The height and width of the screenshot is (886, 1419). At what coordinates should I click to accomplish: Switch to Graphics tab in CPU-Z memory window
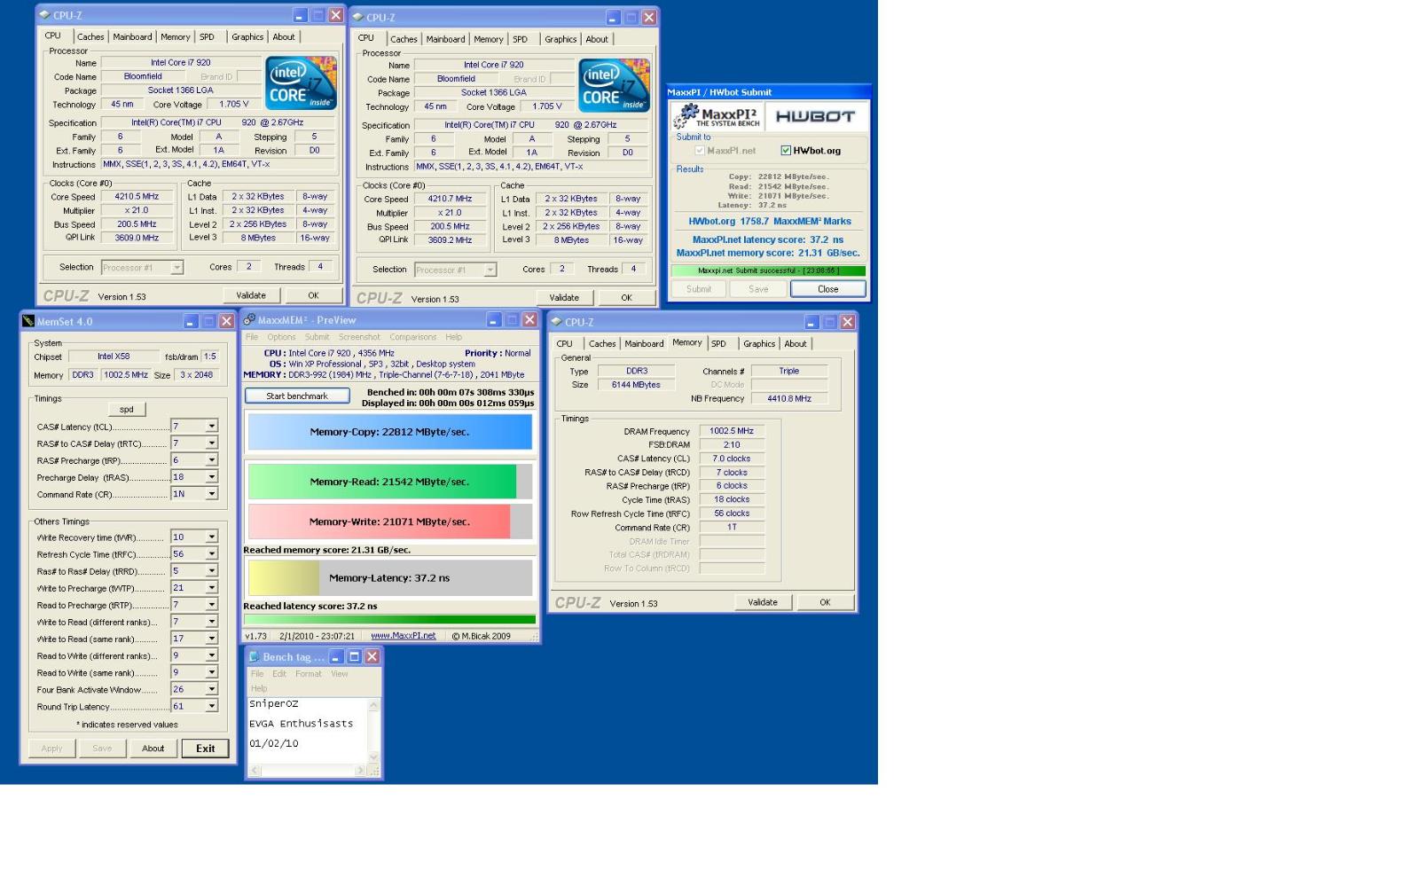[x=759, y=344]
